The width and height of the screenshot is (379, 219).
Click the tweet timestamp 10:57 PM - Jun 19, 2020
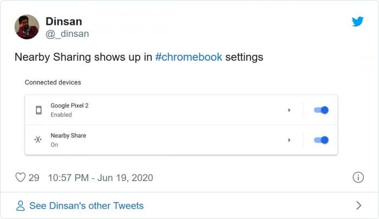coord(100,177)
